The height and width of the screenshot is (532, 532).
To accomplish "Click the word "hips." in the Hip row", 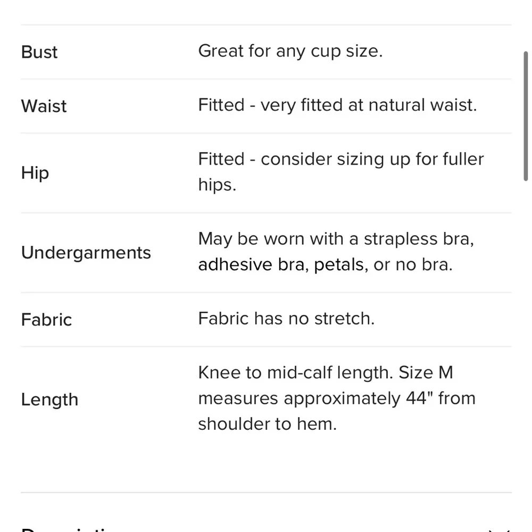I will (x=217, y=185).
